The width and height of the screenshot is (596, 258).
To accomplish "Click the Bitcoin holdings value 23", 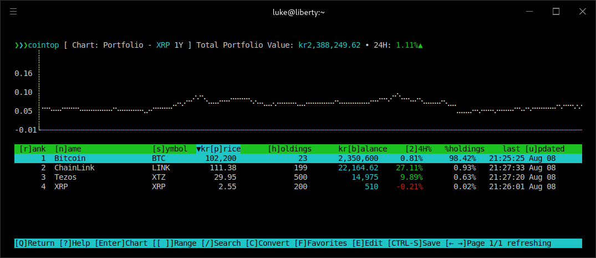I will pyautogui.click(x=303, y=158).
